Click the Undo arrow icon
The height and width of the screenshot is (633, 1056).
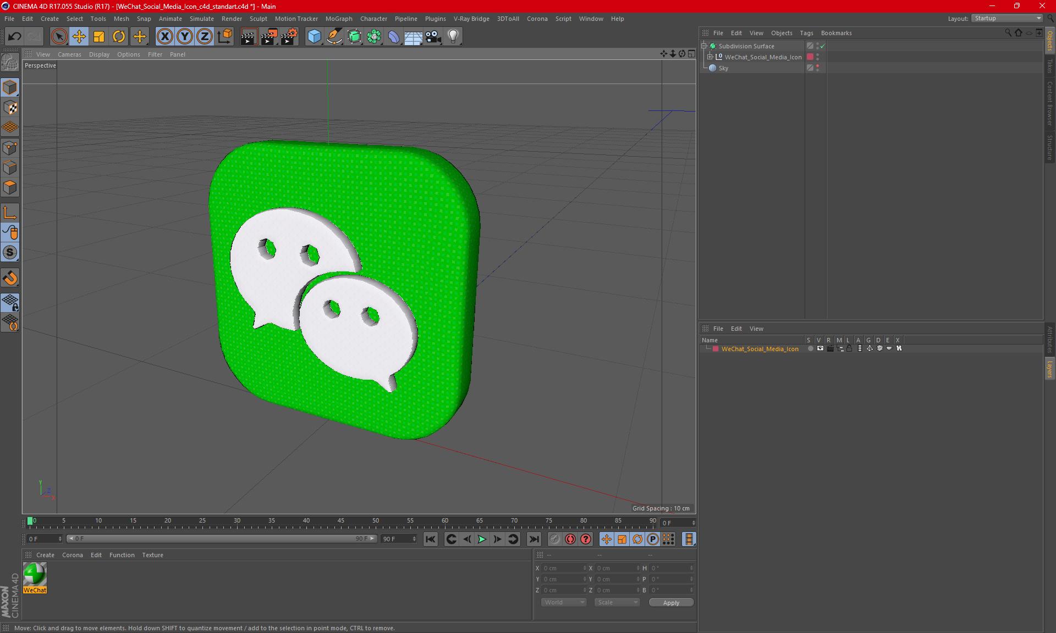click(15, 36)
